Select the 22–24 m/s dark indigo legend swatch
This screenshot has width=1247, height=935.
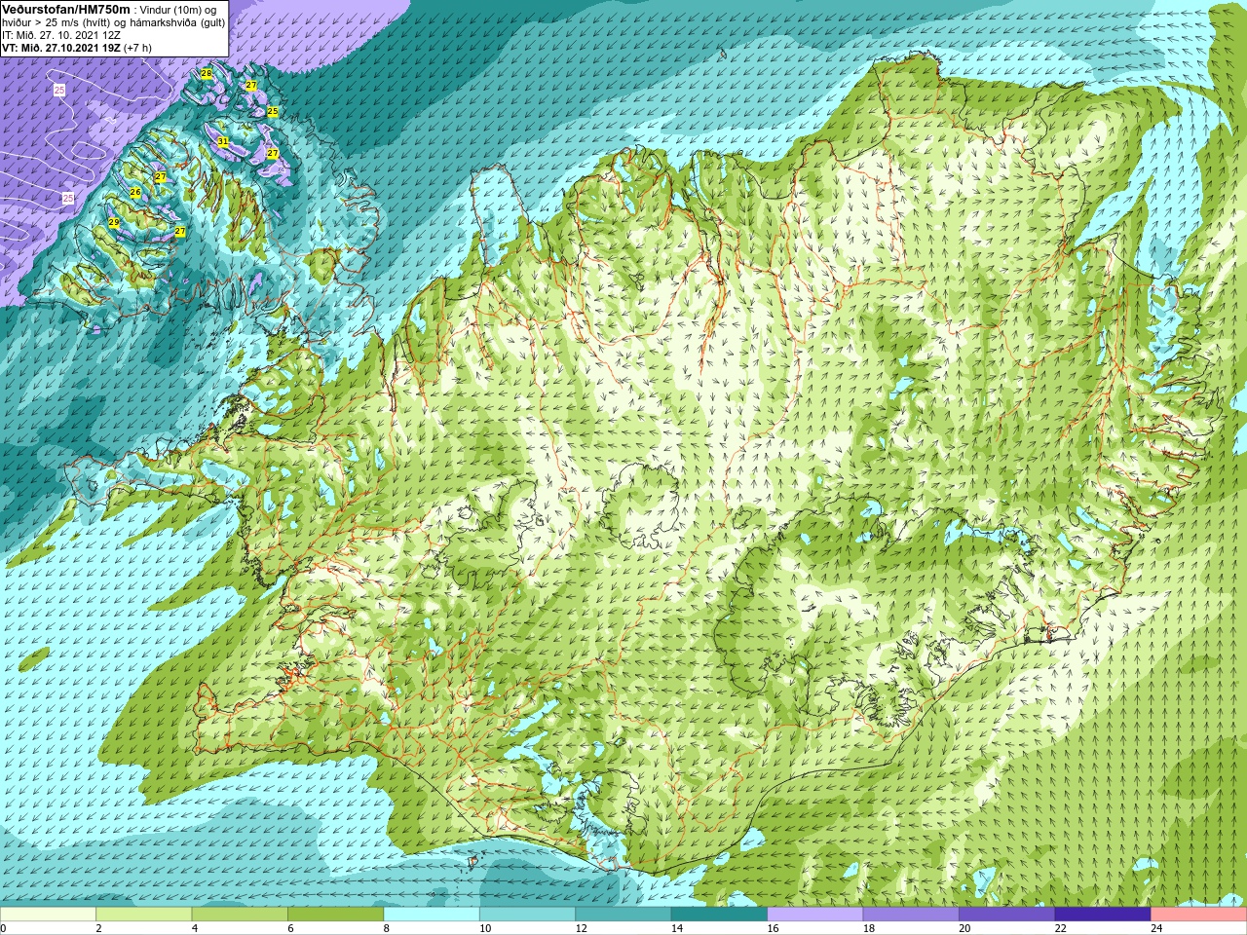(1103, 915)
